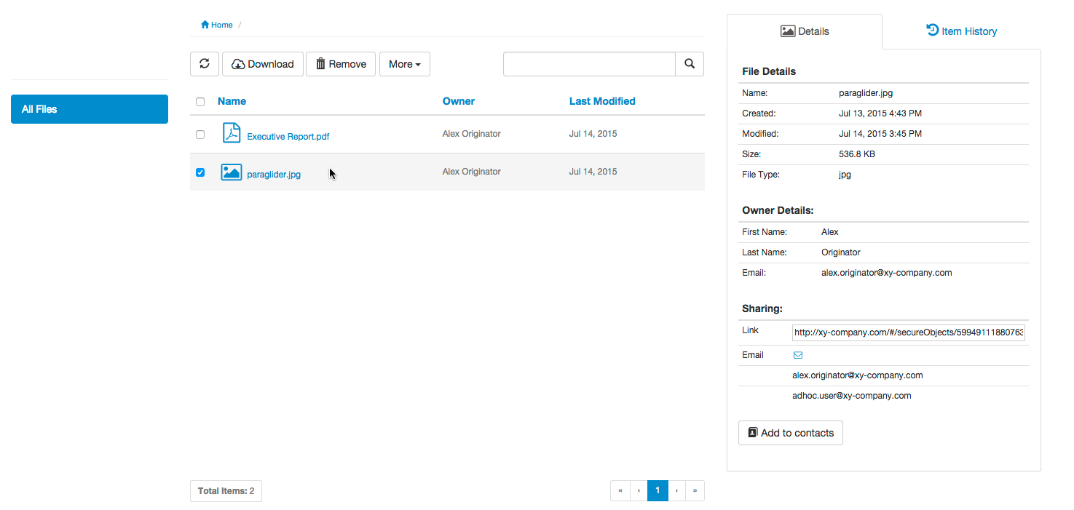Go to the previous page in pagination
This screenshot has height=510, width=1074.
pos(639,491)
